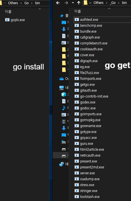Click the godoc.exe file icon

[77, 108]
